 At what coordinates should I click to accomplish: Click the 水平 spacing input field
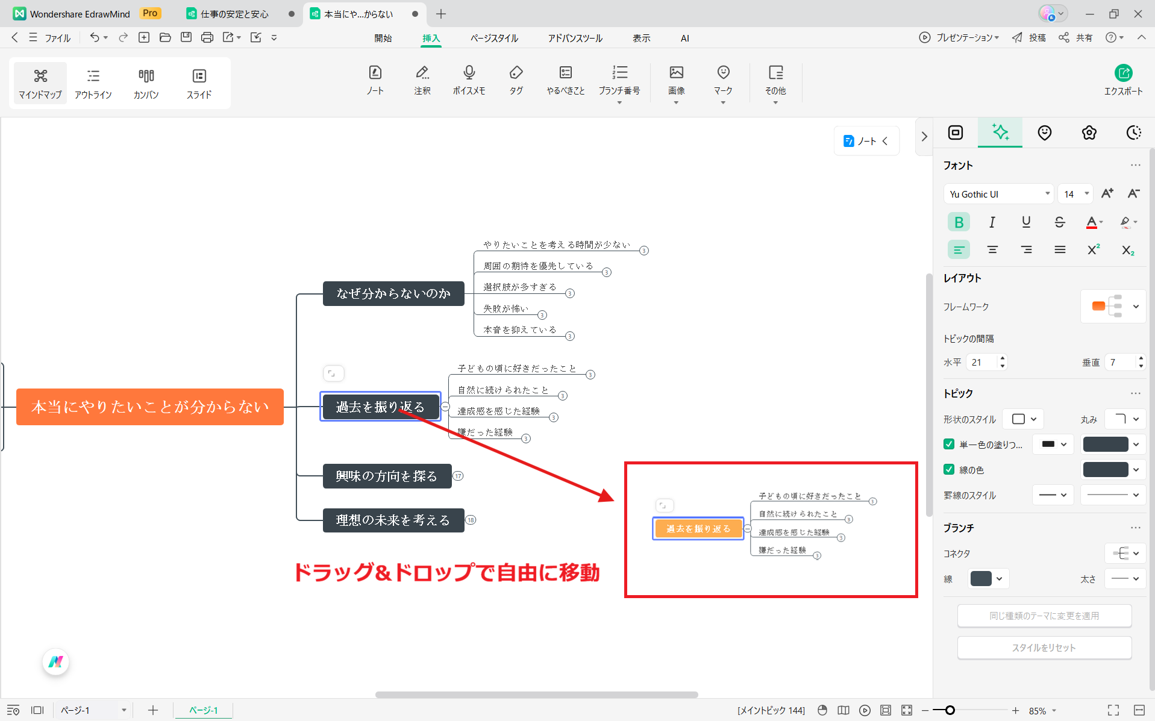point(982,362)
